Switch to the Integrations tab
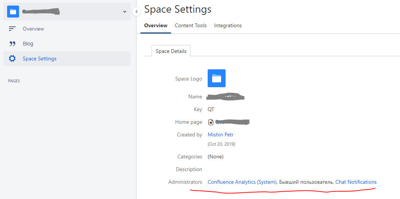The height and width of the screenshot is (199, 400). click(228, 25)
